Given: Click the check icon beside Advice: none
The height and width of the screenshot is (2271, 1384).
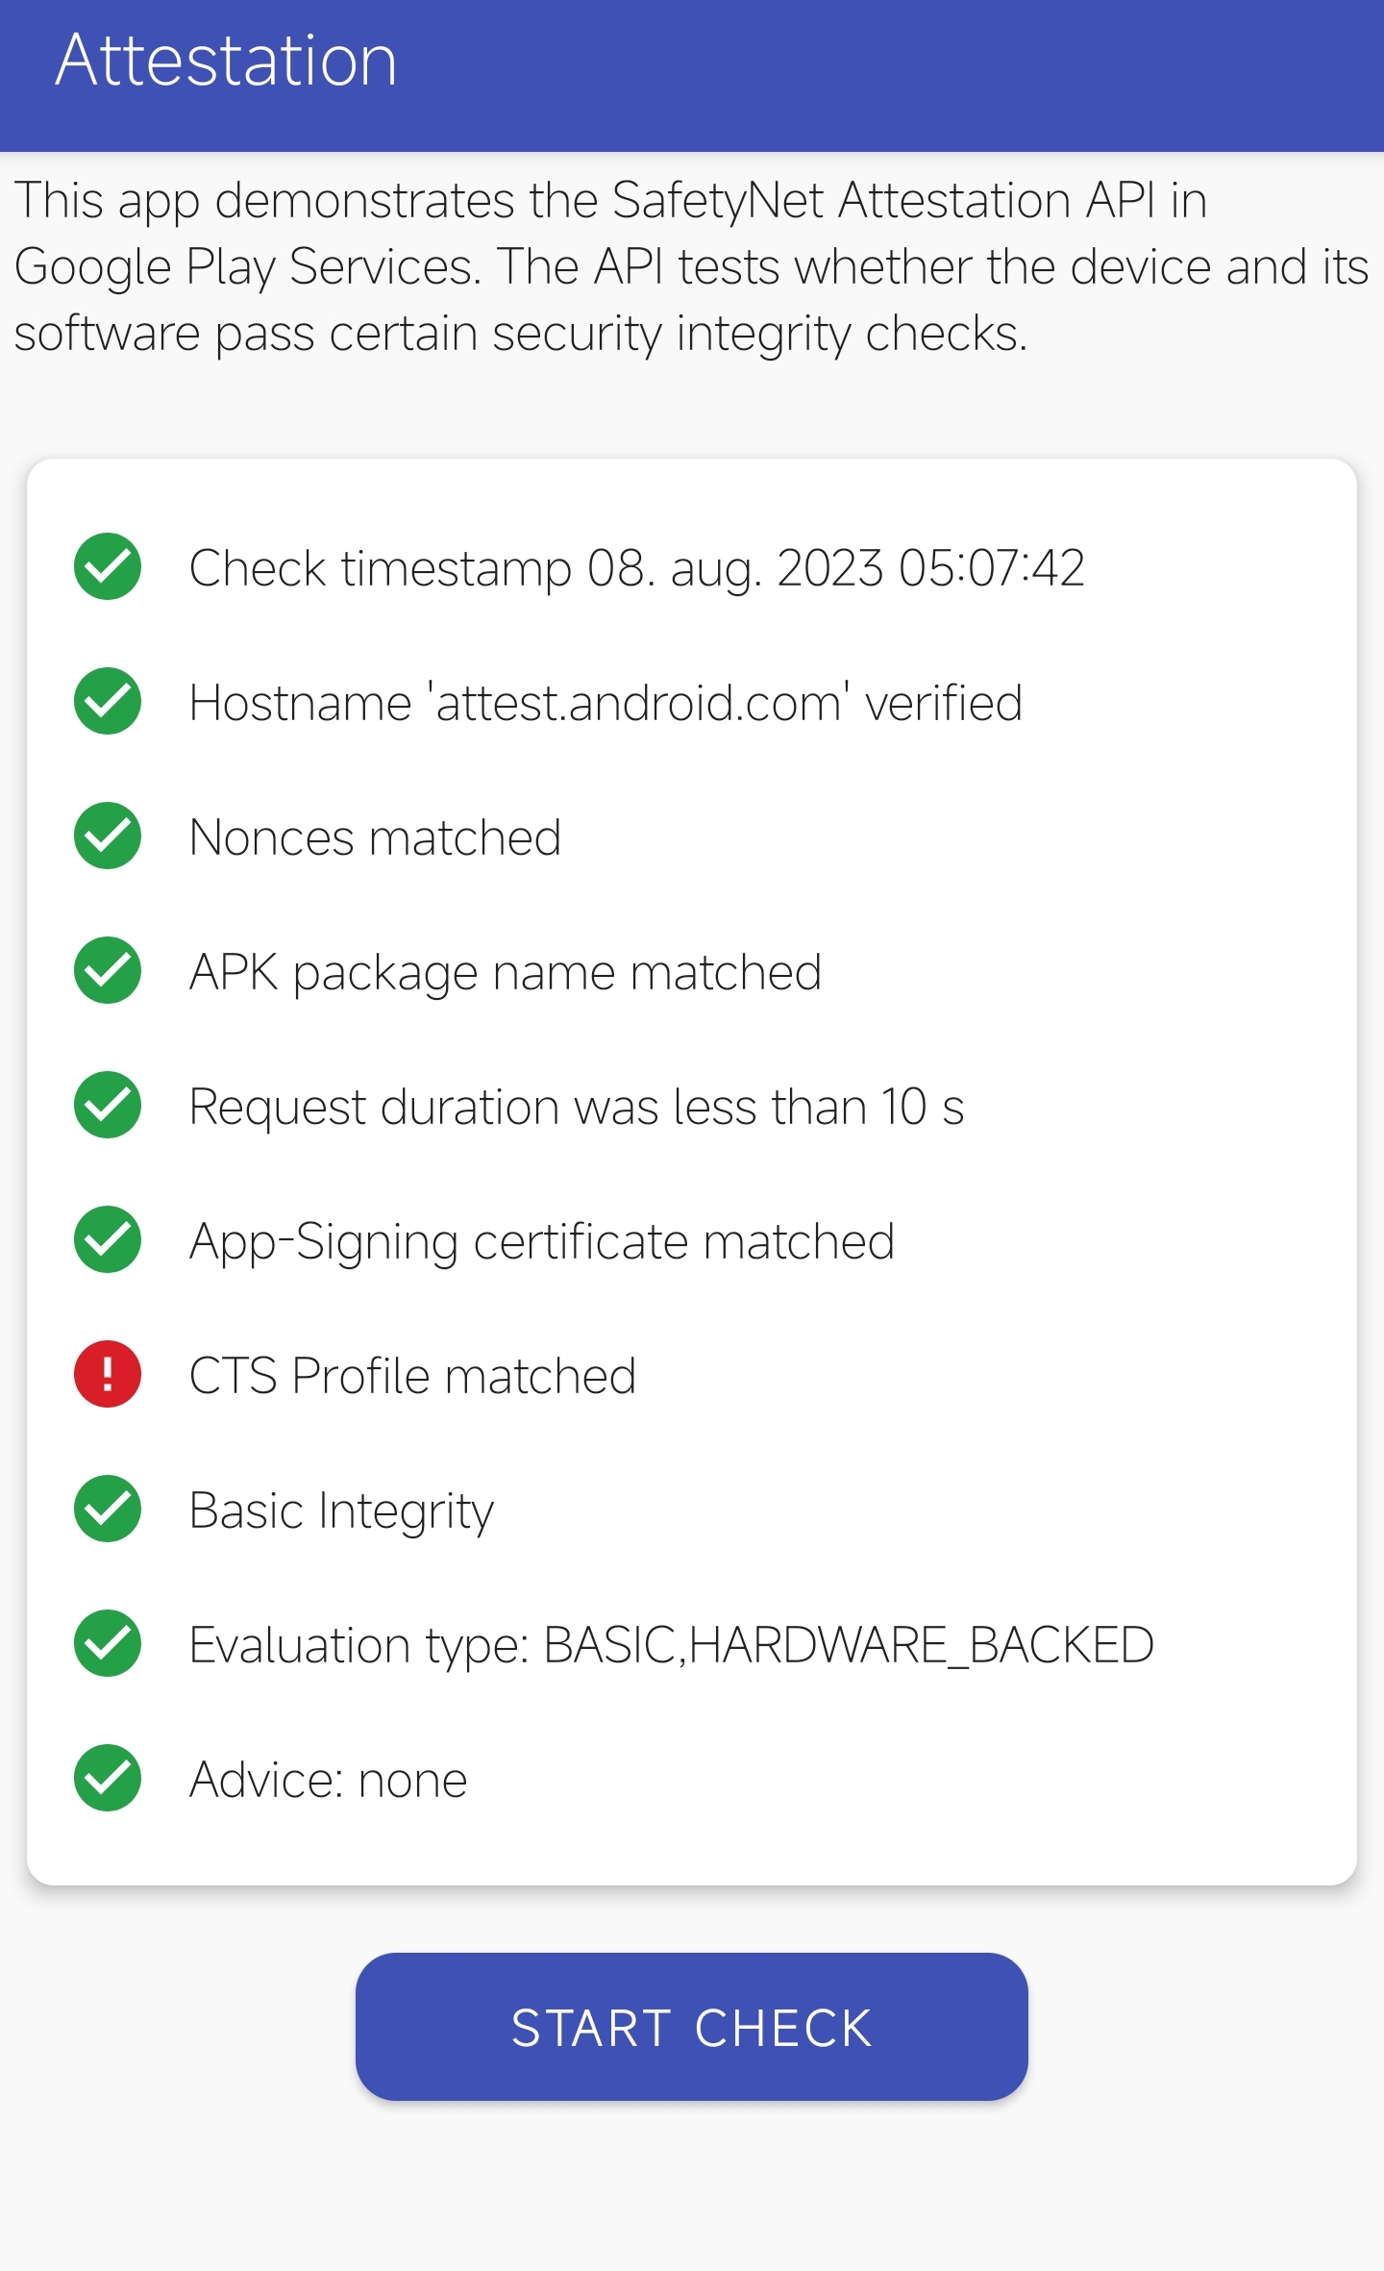Looking at the screenshot, I should click(108, 1778).
